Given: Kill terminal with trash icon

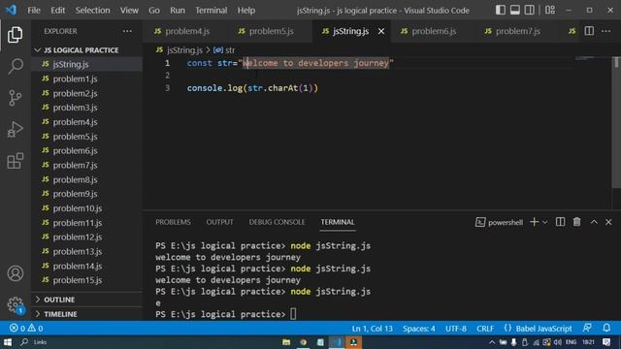Looking at the screenshot, I should tap(576, 222).
